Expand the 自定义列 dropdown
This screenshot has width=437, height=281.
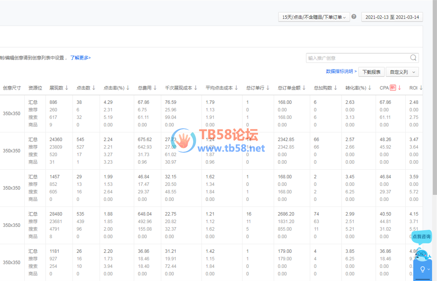tap(402, 72)
